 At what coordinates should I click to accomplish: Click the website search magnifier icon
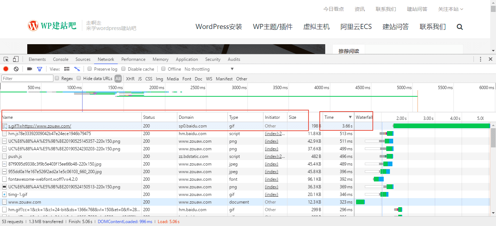(460, 27)
